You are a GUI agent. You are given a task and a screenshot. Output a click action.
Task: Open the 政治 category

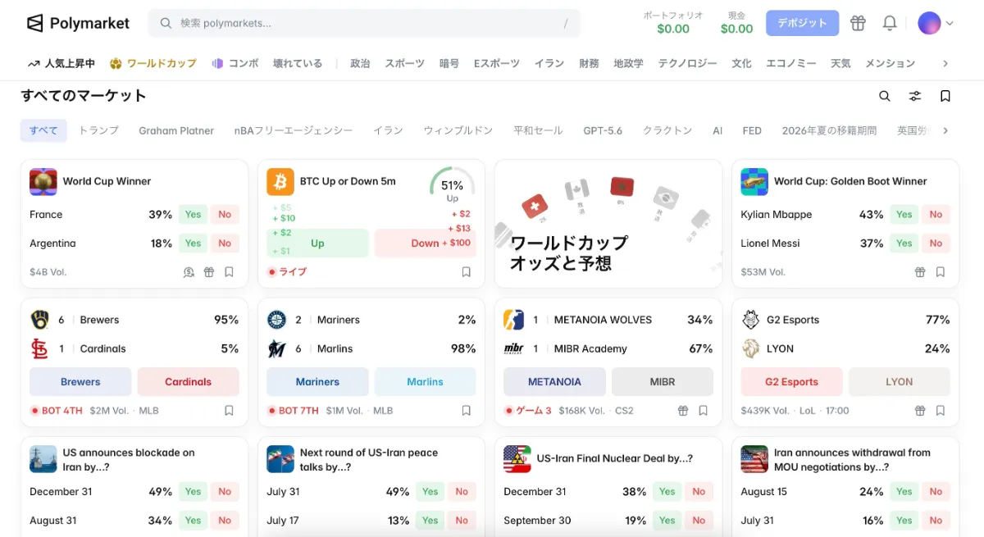point(360,63)
